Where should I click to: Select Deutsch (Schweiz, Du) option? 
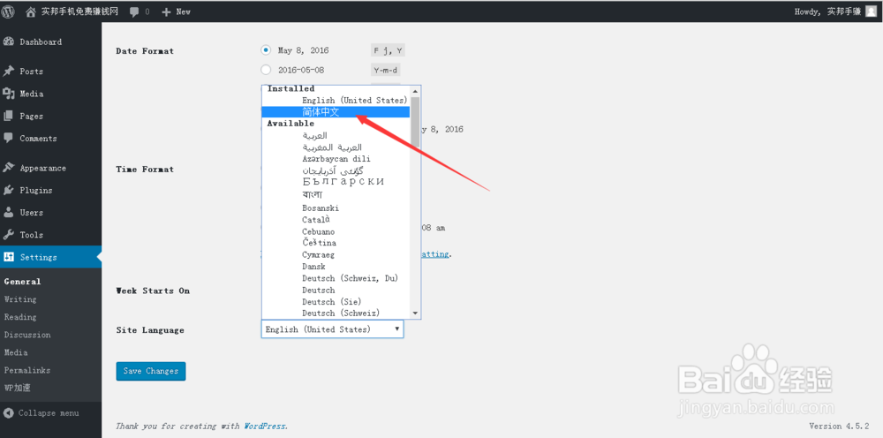[x=351, y=278]
